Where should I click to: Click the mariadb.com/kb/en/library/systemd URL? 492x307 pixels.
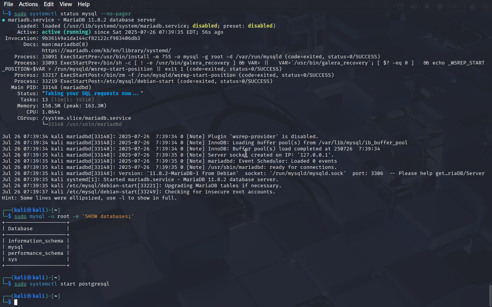coord(106,51)
